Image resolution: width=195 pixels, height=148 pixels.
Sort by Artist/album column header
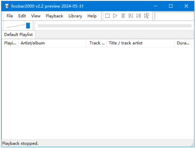click(52, 43)
